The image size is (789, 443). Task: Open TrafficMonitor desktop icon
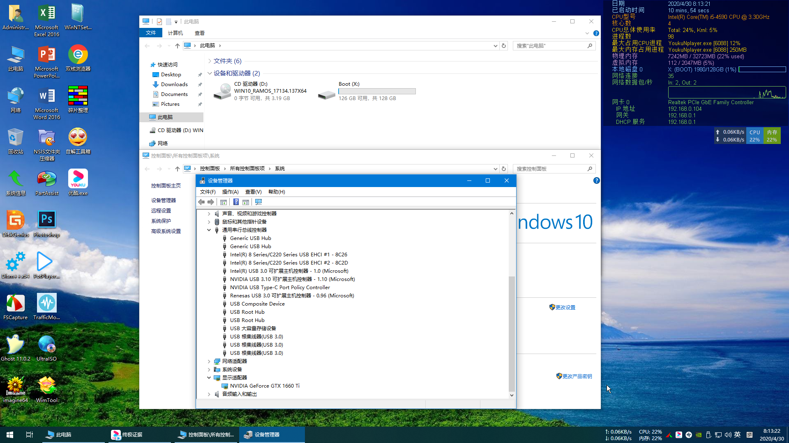pos(46,306)
